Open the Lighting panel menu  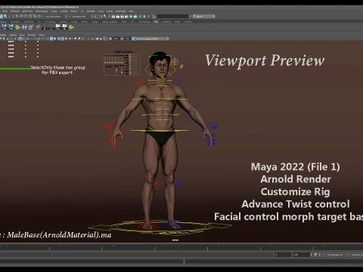click(13, 35)
